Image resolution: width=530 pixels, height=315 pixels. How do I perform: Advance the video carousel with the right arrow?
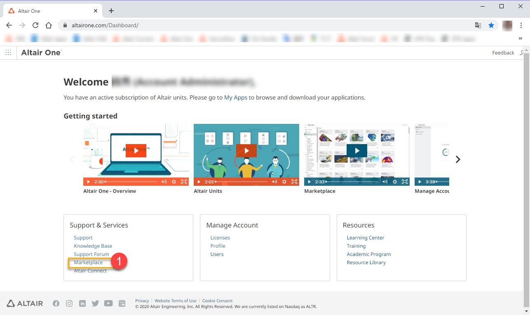(x=457, y=159)
